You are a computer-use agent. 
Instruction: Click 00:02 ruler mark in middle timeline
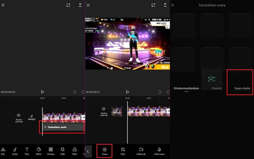(x=149, y=98)
